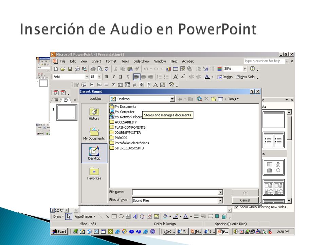The image size is (326, 245).
Task: Click the Arrow tool in the Drawing toolbar
Action: tap(107, 216)
